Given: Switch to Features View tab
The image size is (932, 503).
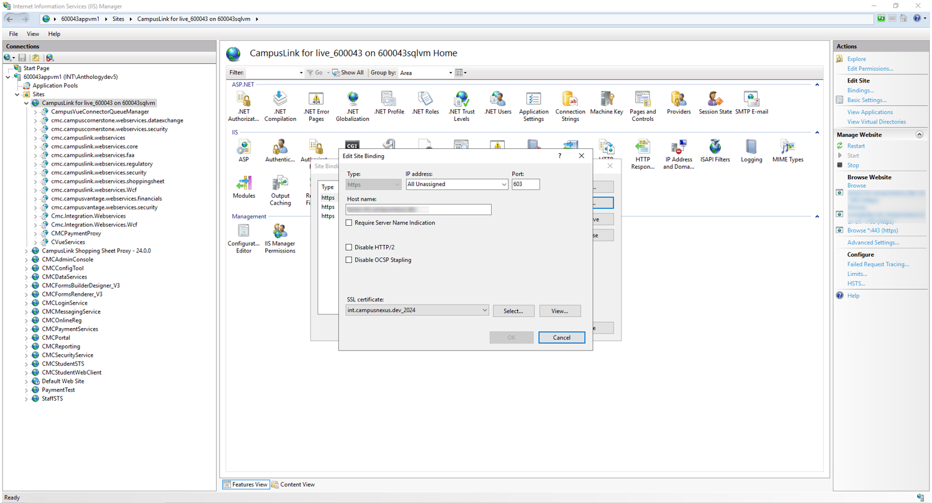Looking at the screenshot, I should 246,484.
